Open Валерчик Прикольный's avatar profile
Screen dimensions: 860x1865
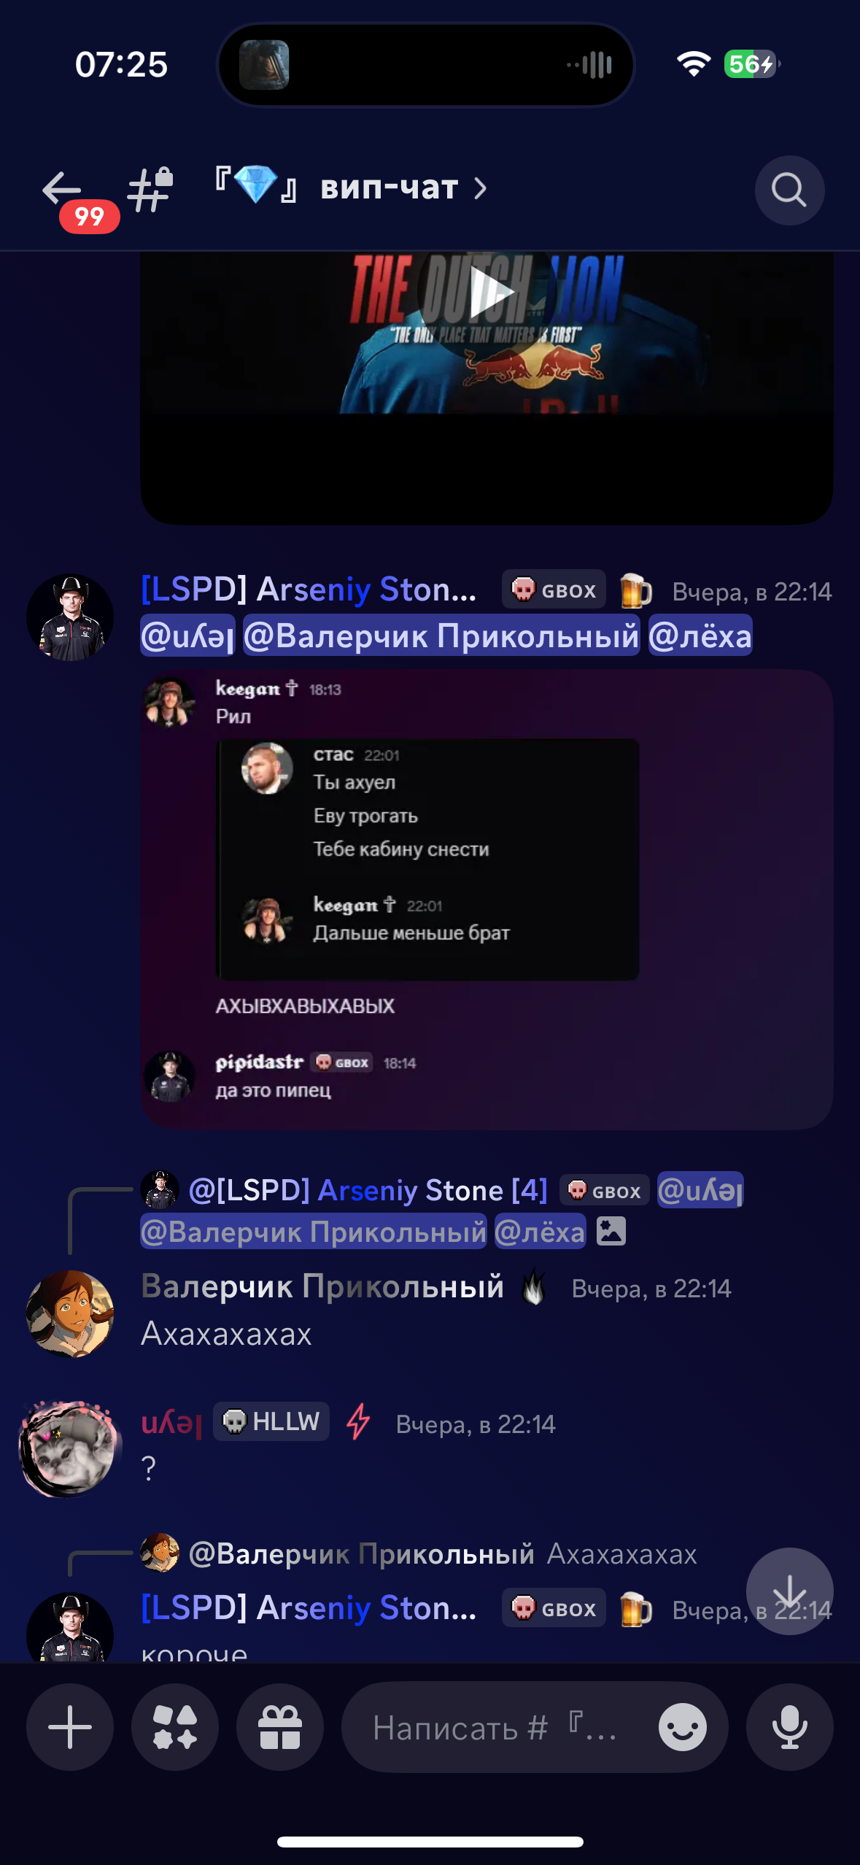[70, 1313]
